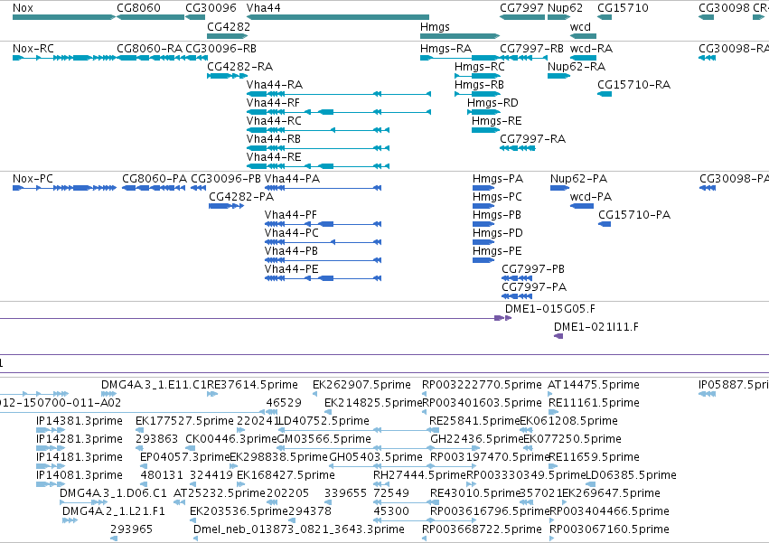Viewport: 769px width, 543px height.
Task: Select the Vha44-PC protein label
Action: click(x=292, y=233)
